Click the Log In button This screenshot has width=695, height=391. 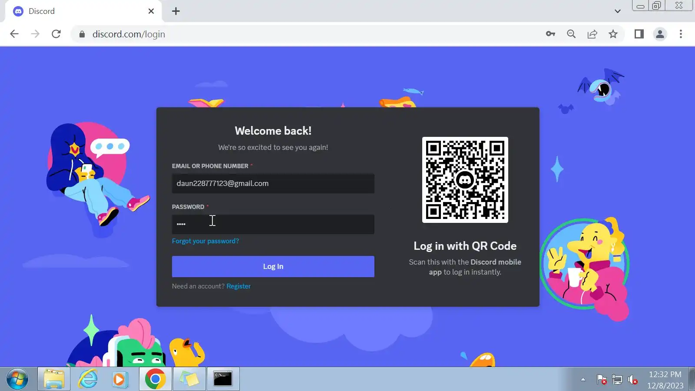[x=273, y=266]
